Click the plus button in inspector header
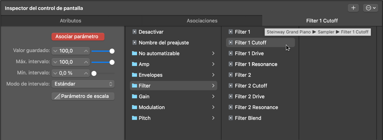The height and width of the screenshot is (140, 383). (353, 8)
